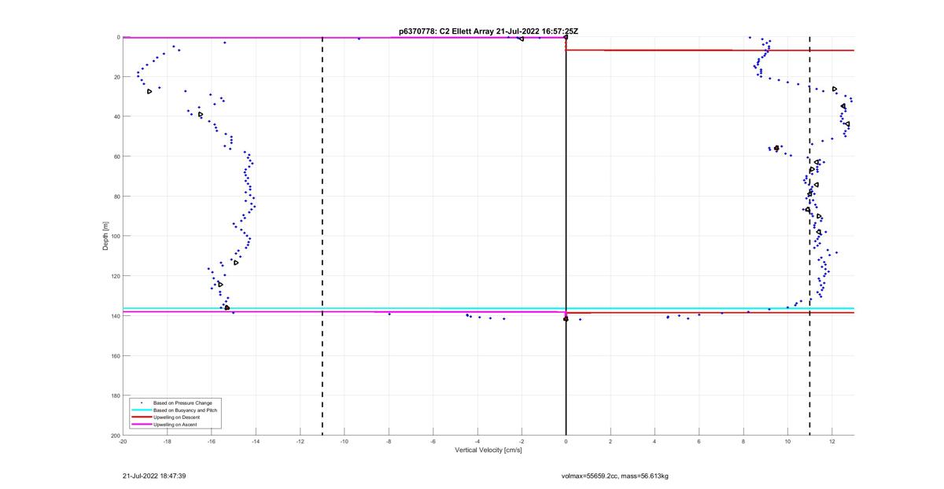Click depth axis tick label 140

click(115, 316)
